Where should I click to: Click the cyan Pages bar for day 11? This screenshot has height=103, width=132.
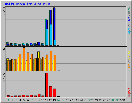tap(47, 37)
